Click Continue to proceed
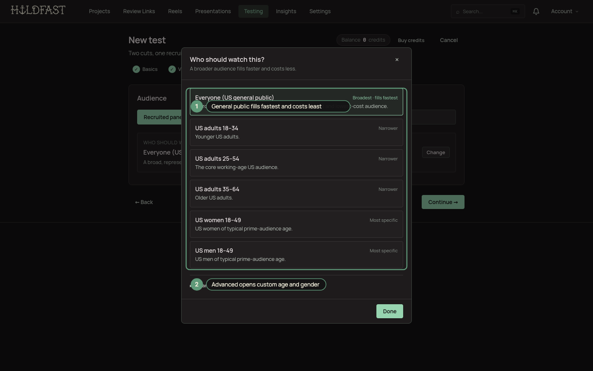The height and width of the screenshot is (371, 593). (x=443, y=202)
